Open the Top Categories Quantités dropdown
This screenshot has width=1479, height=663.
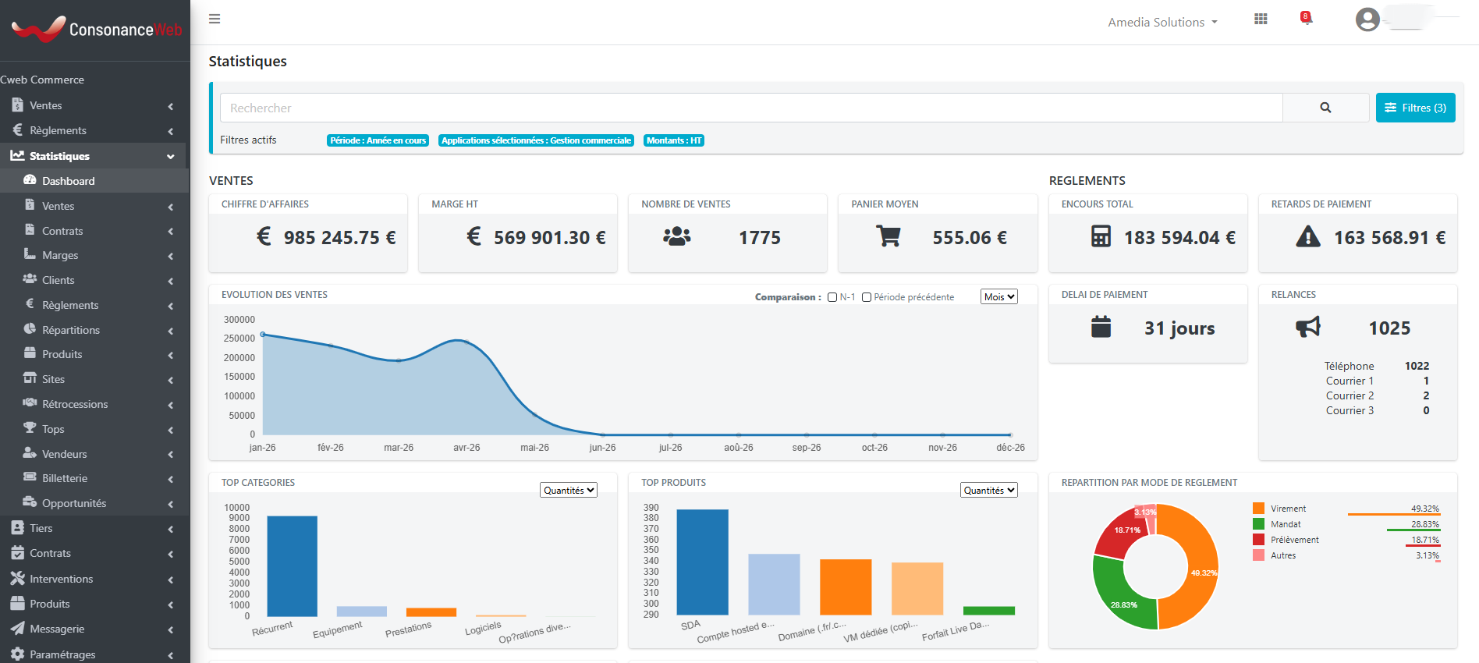[569, 490]
